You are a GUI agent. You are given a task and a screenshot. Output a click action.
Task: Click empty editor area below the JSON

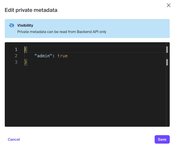[x=87, y=98]
